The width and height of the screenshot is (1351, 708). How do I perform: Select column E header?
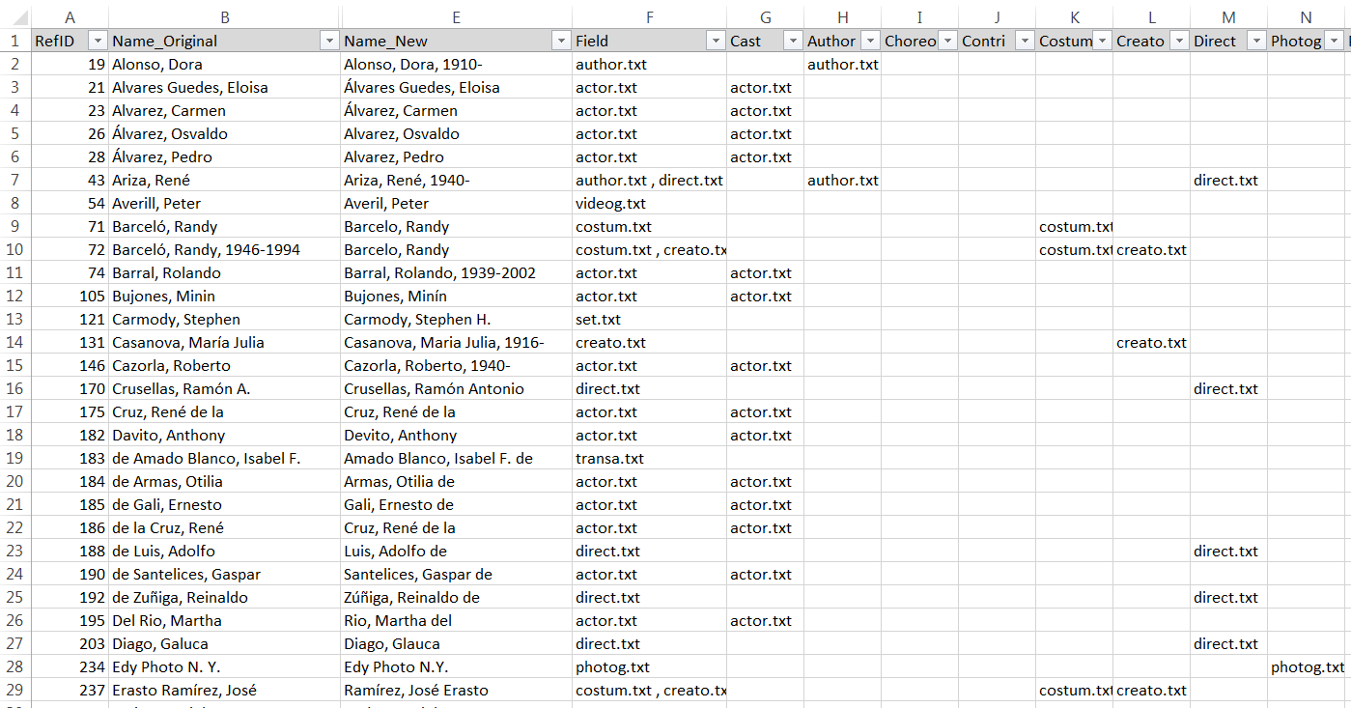[x=456, y=16]
